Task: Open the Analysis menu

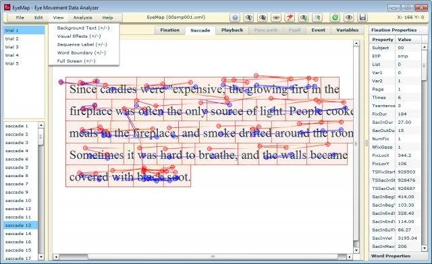Action: (82, 18)
